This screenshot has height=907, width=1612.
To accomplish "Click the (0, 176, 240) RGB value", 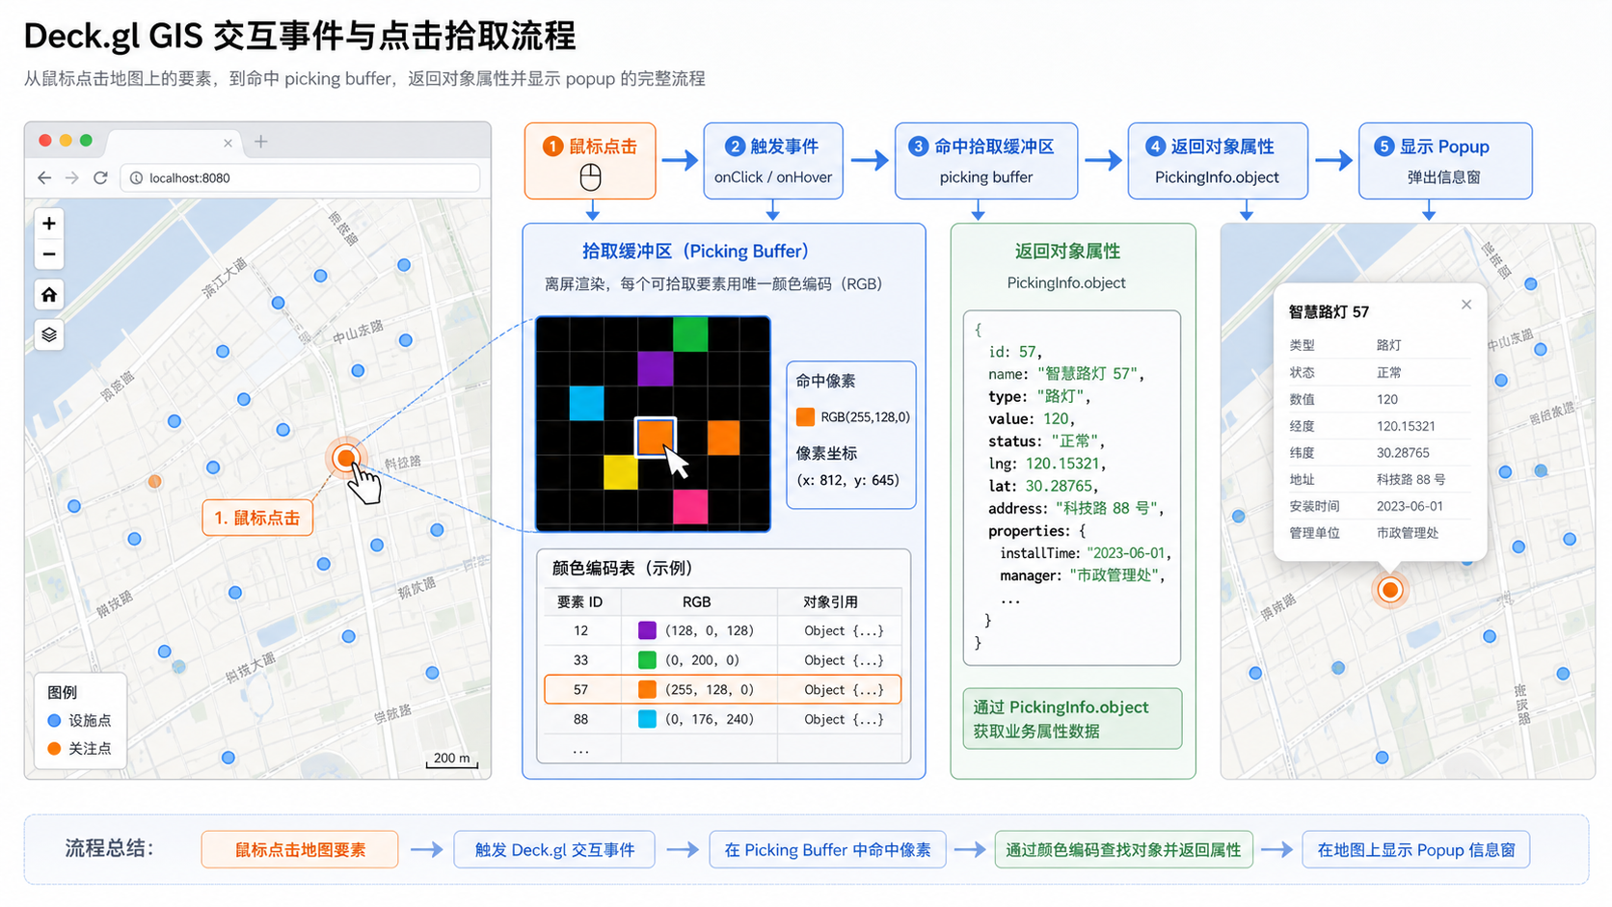I will 709,719.
